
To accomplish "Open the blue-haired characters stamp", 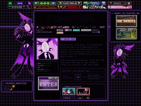I will 69,92.
